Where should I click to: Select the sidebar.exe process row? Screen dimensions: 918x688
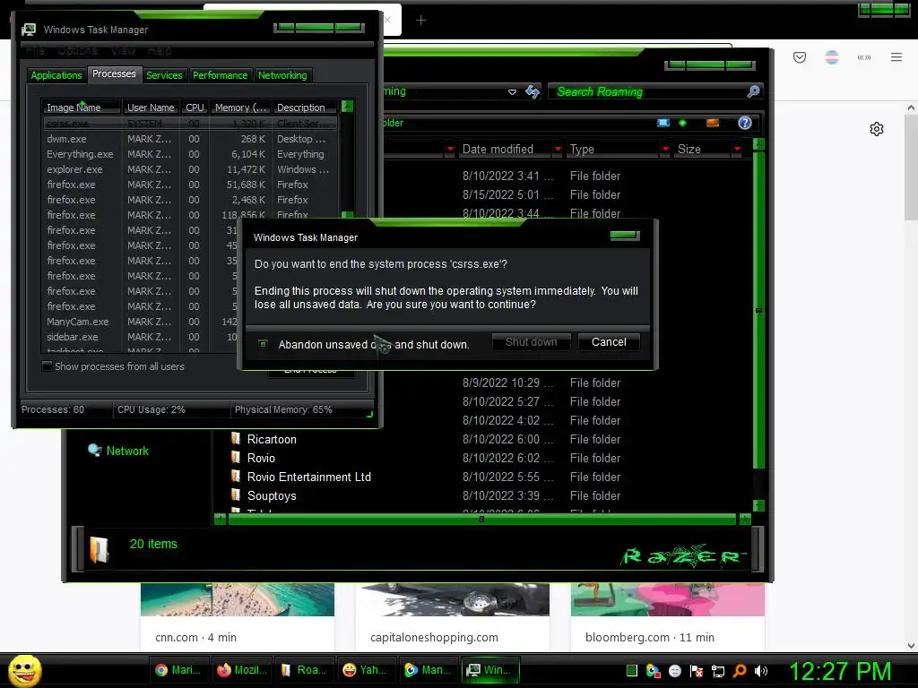coord(141,337)
